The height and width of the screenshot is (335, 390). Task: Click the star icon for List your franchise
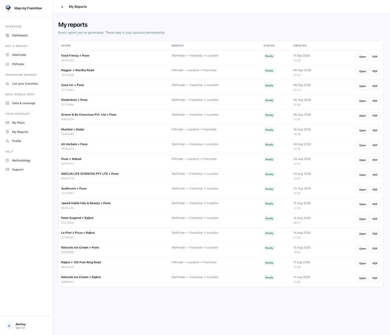pyautogui.click(x=8, y=84)
